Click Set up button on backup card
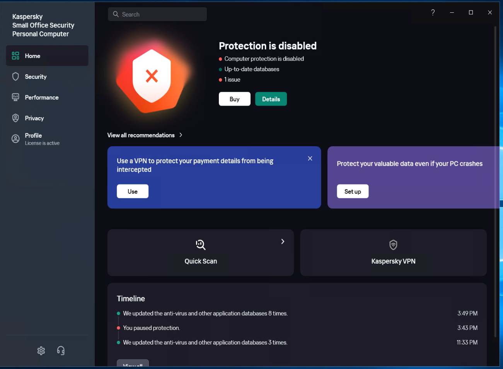Image resolution: width=503 pixels, height=369 pixels. 353,191
